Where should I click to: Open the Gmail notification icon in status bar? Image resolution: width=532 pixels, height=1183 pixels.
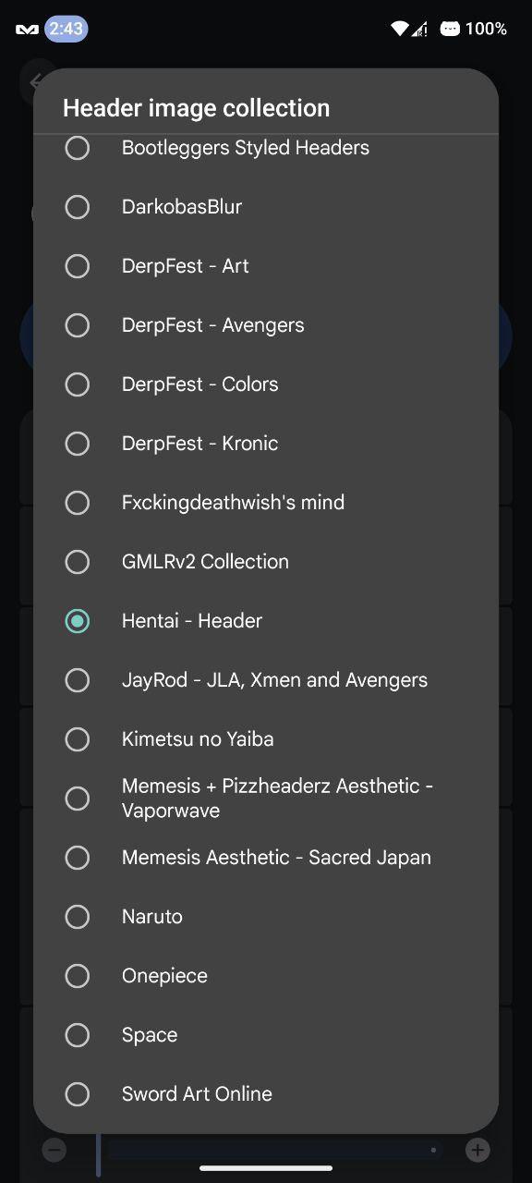click(x=27, y=30)
